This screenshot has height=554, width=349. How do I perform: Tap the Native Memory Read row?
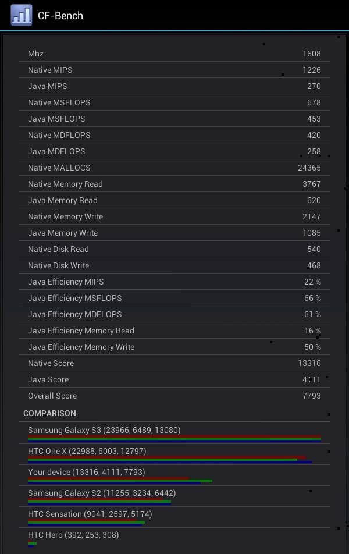[174, 184]
